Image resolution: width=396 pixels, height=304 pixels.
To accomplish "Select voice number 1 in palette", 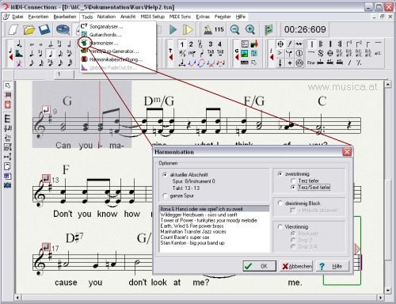I will point(182,44).
